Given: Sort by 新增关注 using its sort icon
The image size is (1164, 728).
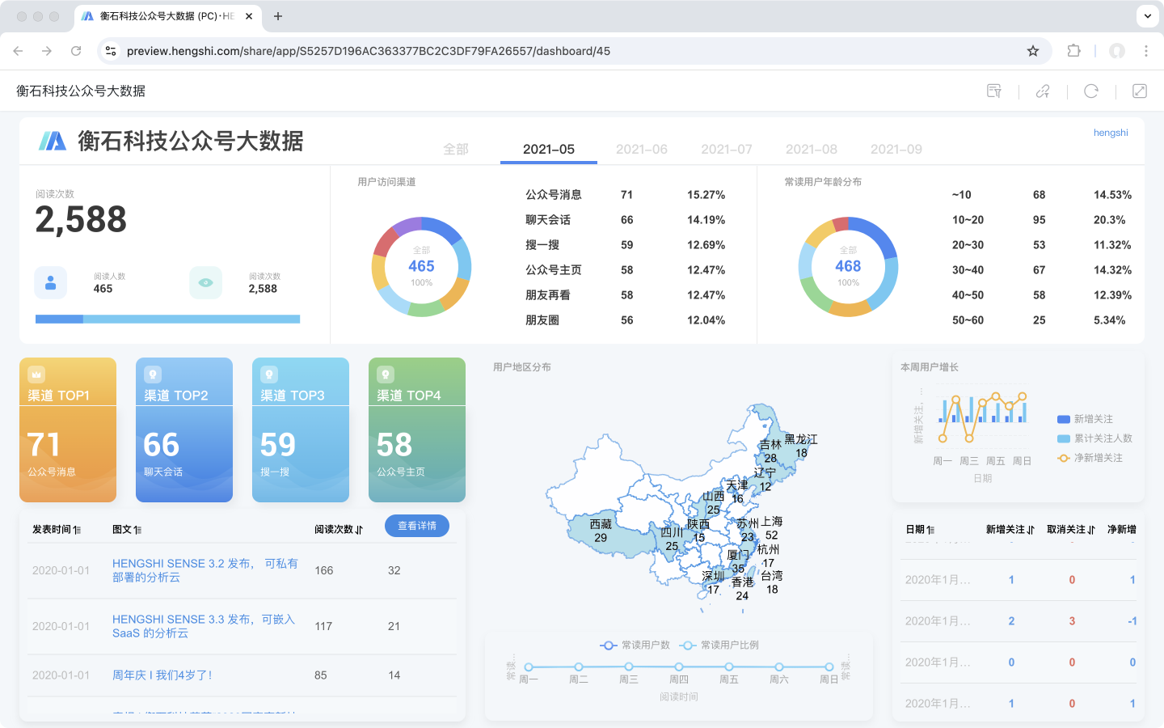Looking at the screenshot, I should point(1031,530).
